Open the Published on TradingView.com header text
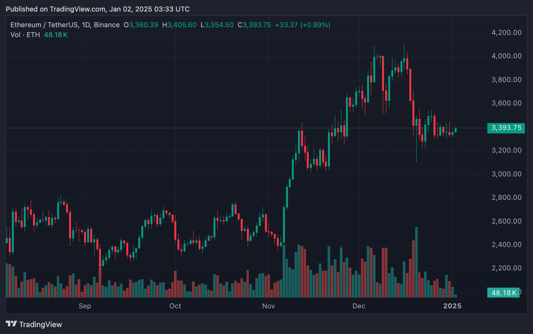The image size is (533, 334). (x=98, y=9)
